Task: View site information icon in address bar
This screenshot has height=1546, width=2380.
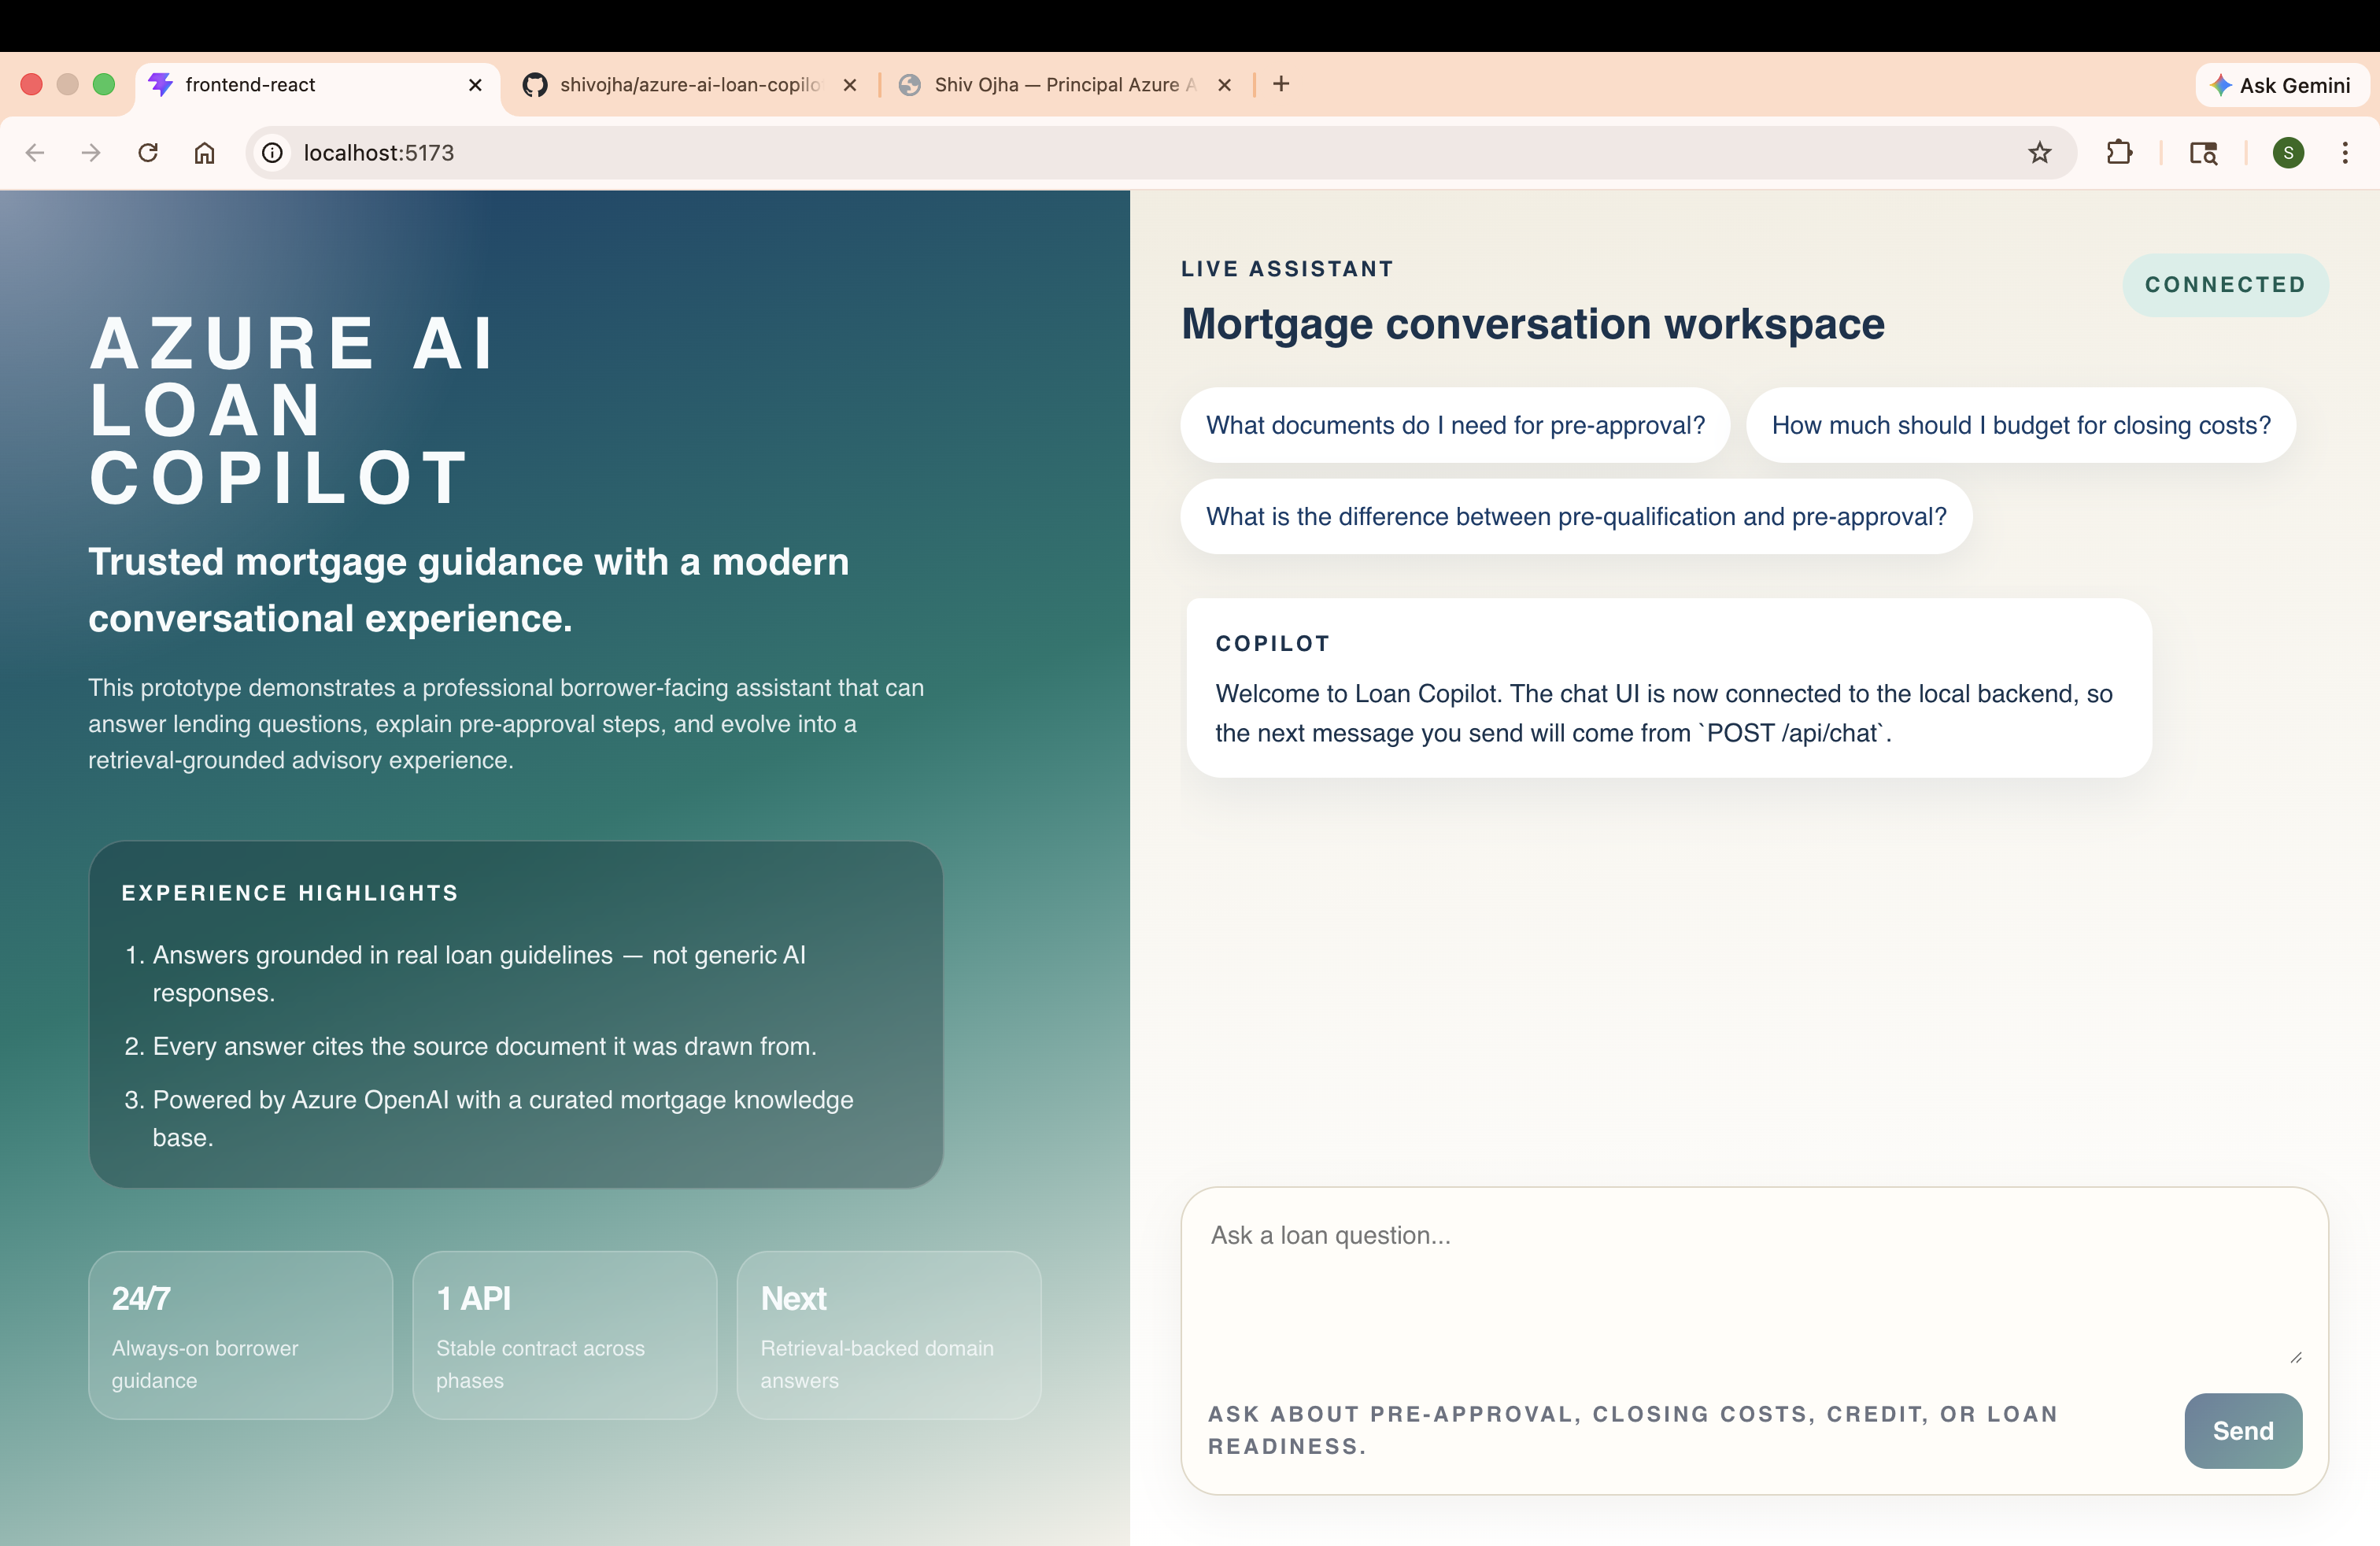Action: tap(272, 152)
